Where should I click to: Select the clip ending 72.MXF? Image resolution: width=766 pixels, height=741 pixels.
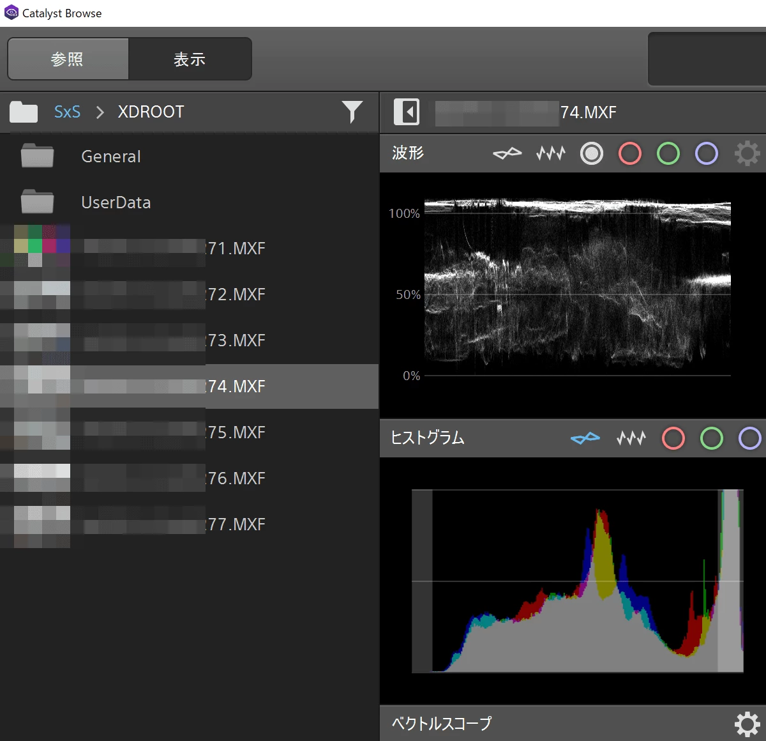point(189,294)
